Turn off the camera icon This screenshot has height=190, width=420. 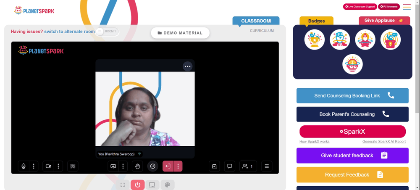[48, 166]
